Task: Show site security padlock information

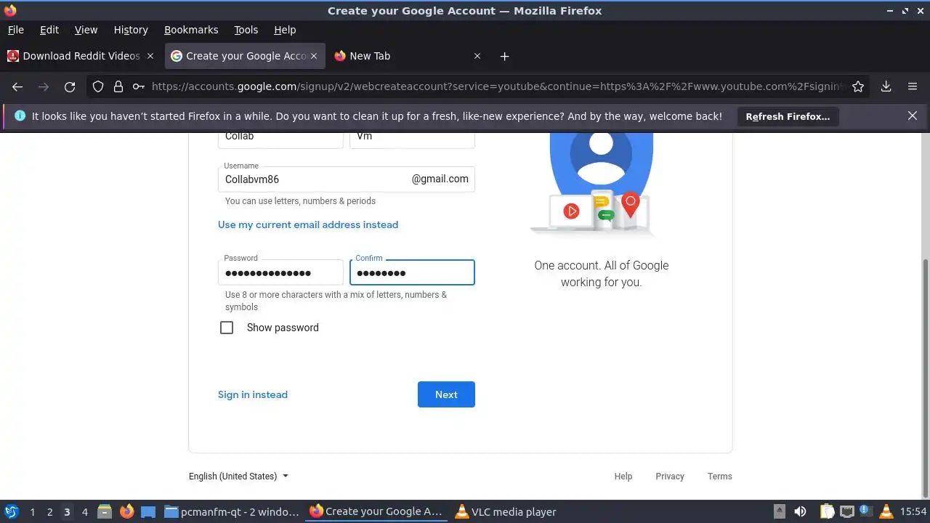Action: coord(118,86)
